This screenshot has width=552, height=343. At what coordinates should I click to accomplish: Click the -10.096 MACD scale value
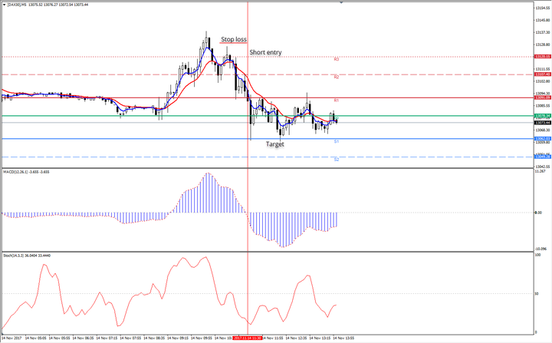pos(540,249)
